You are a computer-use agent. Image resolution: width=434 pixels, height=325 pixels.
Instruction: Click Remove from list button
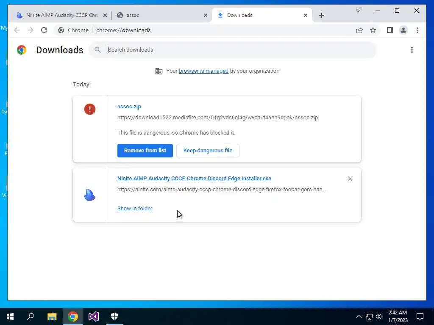pos(145,151)
